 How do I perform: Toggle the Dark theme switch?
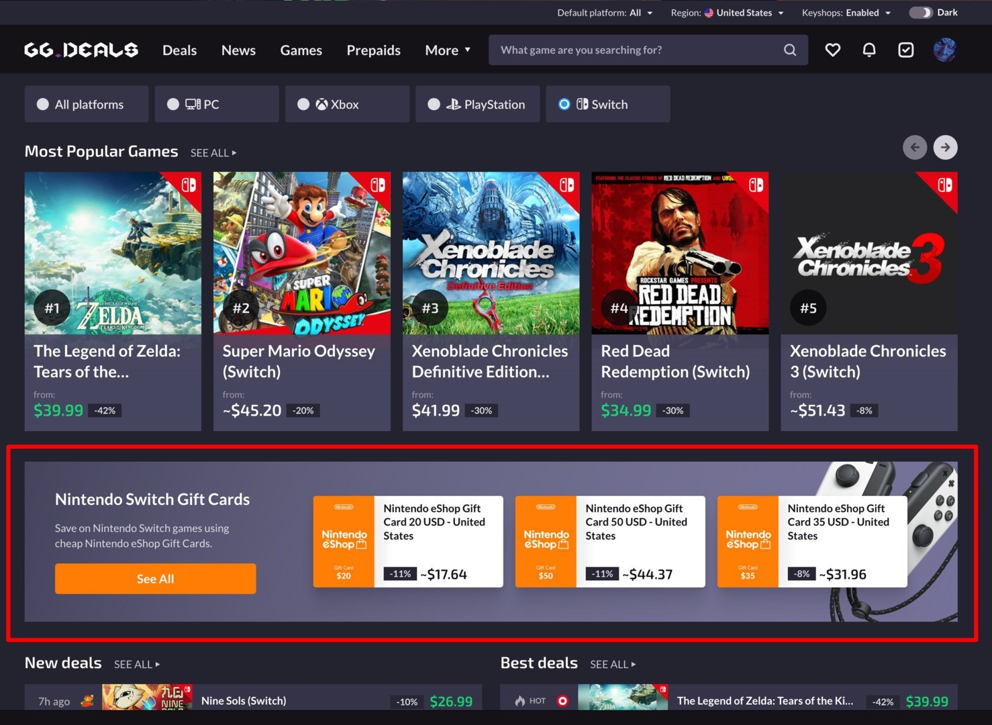pyautogui.click(x=921, y=13)
